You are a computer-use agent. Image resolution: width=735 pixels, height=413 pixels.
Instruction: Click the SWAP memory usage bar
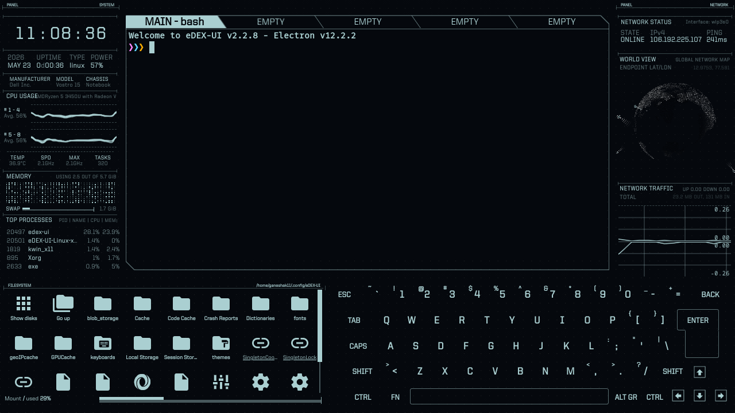[x=58, y=209]
